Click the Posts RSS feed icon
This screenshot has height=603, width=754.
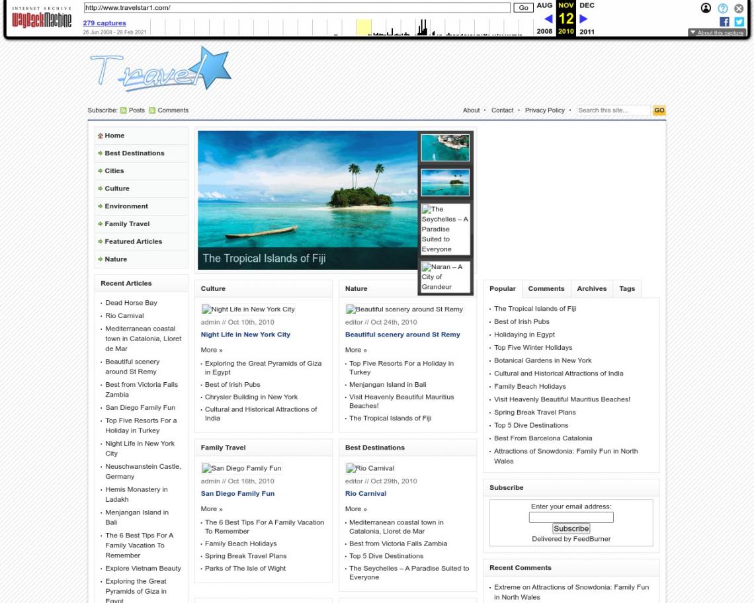123,110
